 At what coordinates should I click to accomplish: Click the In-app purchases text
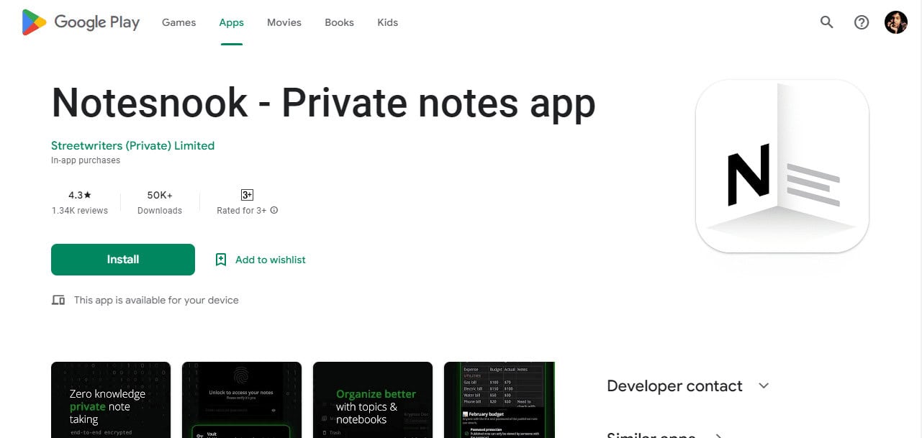click(86, 160)
